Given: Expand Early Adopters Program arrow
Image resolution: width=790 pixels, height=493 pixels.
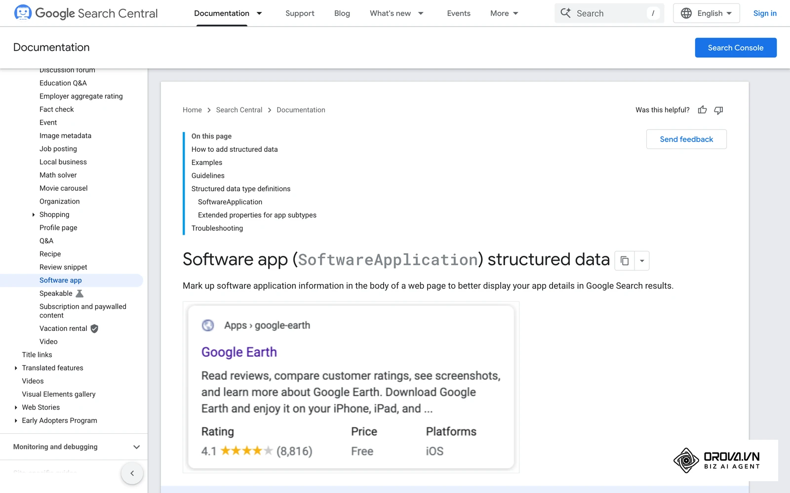Looking at the screenshot, I should click(x=16, y=421).
